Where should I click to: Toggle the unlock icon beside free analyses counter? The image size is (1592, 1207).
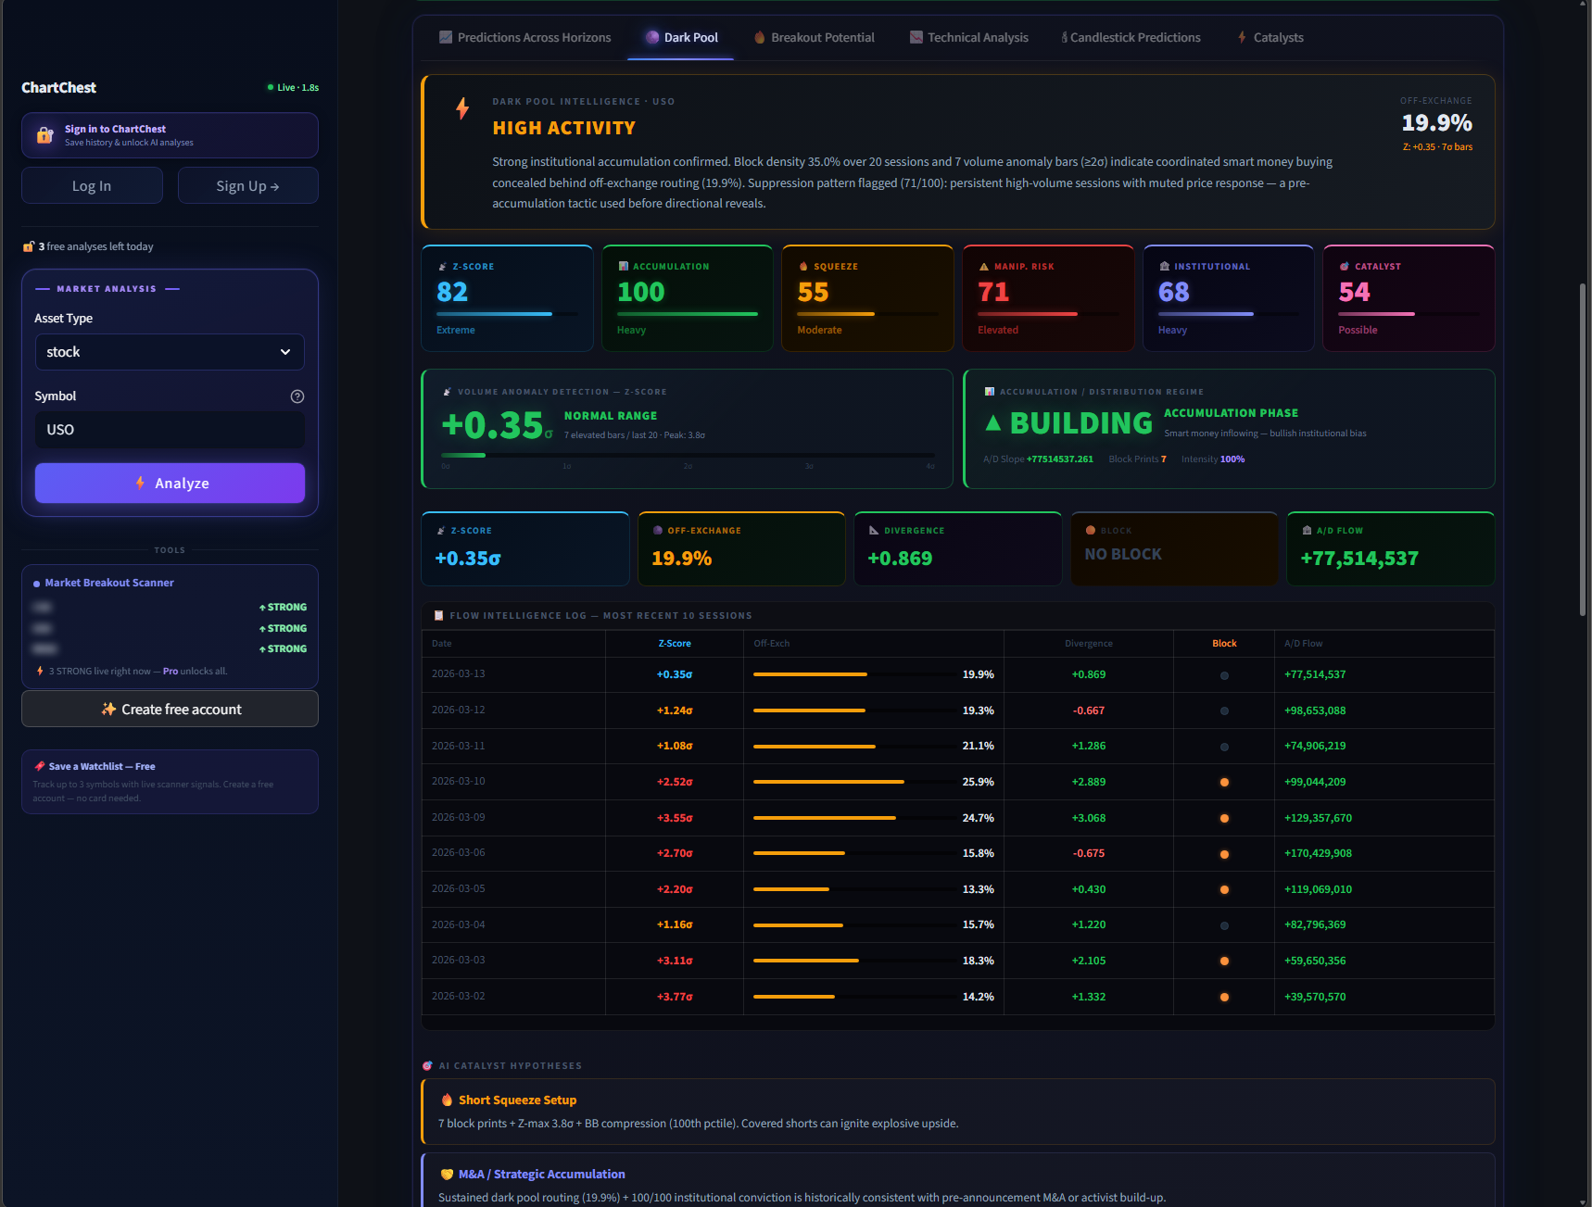point(29,245)
